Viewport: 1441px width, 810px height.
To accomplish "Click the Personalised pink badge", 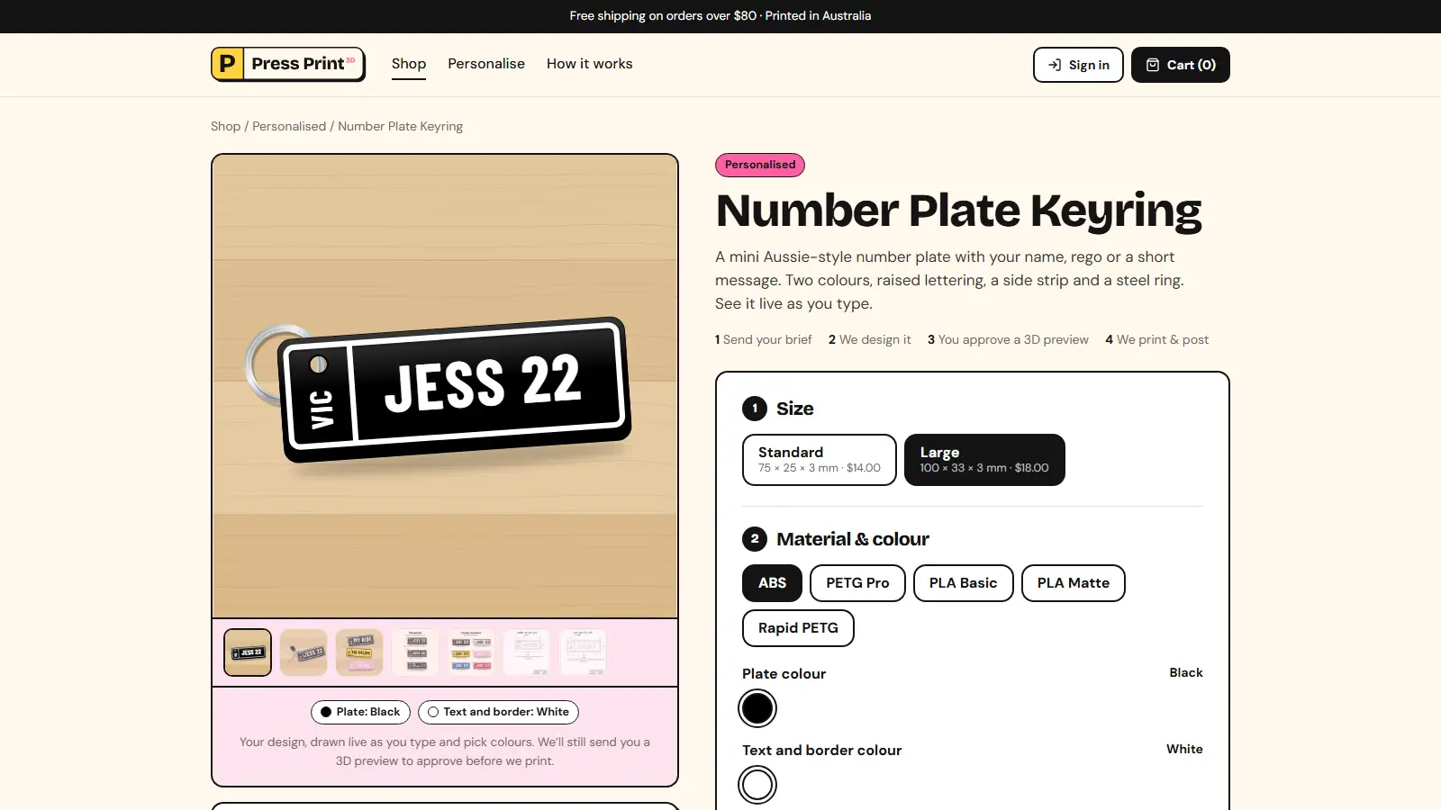I will (760, 165).
